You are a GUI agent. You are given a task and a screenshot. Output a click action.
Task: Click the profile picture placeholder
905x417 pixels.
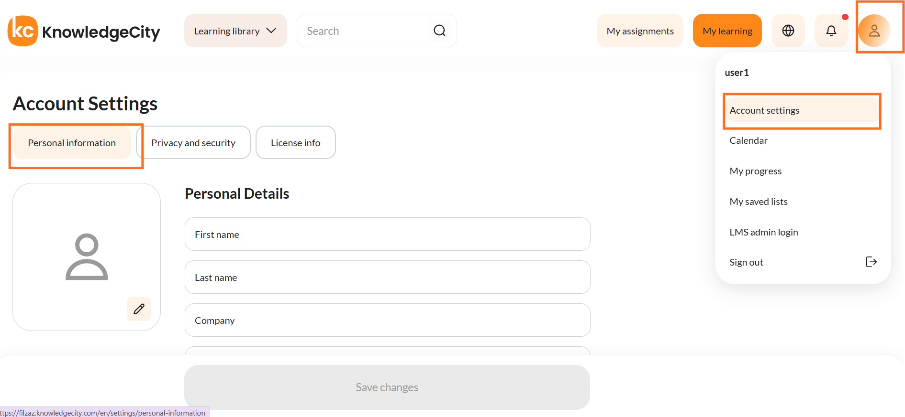click(87, 257)
